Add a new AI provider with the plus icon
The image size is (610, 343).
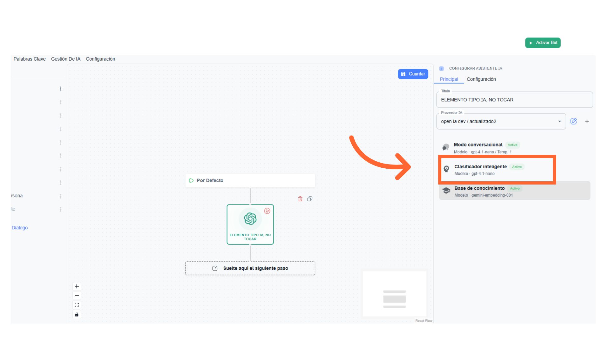587,121
